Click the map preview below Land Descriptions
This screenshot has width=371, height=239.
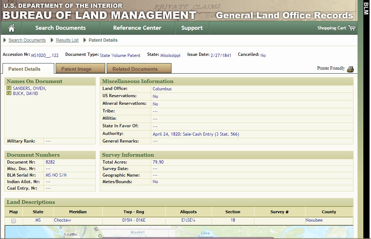pyautogui.click(x=179, y=232)
